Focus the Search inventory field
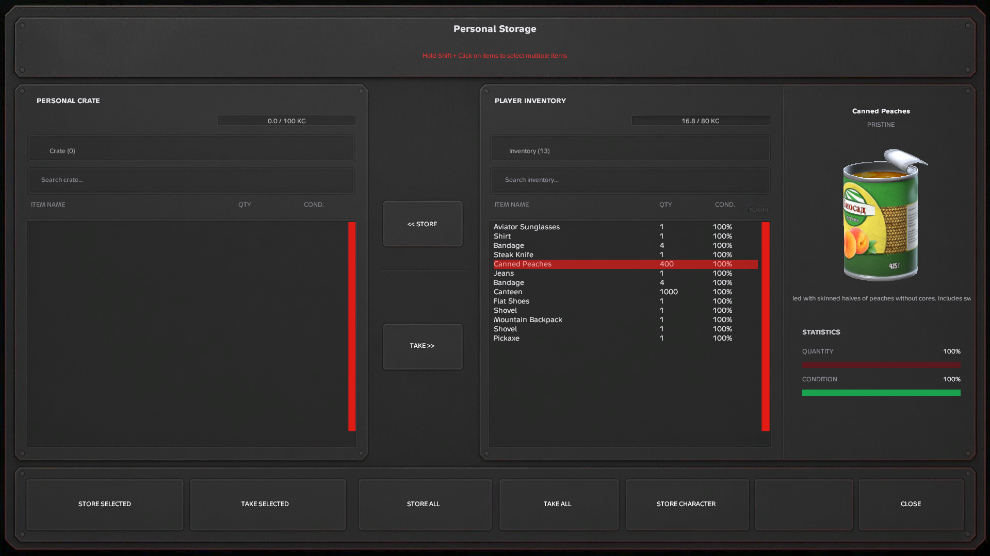Image resolution: width=990 pixels, height=556 pixels. [x=630, y=180]
